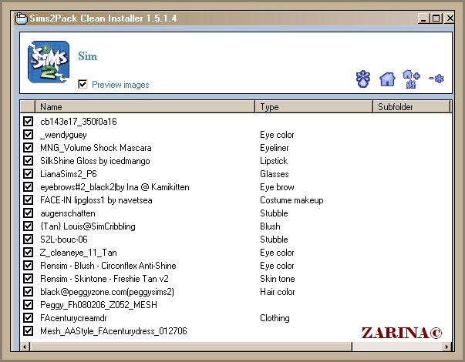Viewport: 465px width, 362px height.
Task: Uncheck the cb143e17_350f0a16 row checkbox
Action: coord(29,121)
